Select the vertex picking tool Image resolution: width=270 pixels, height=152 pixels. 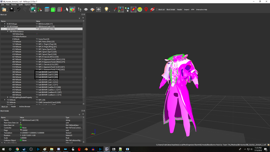(40, 9)
